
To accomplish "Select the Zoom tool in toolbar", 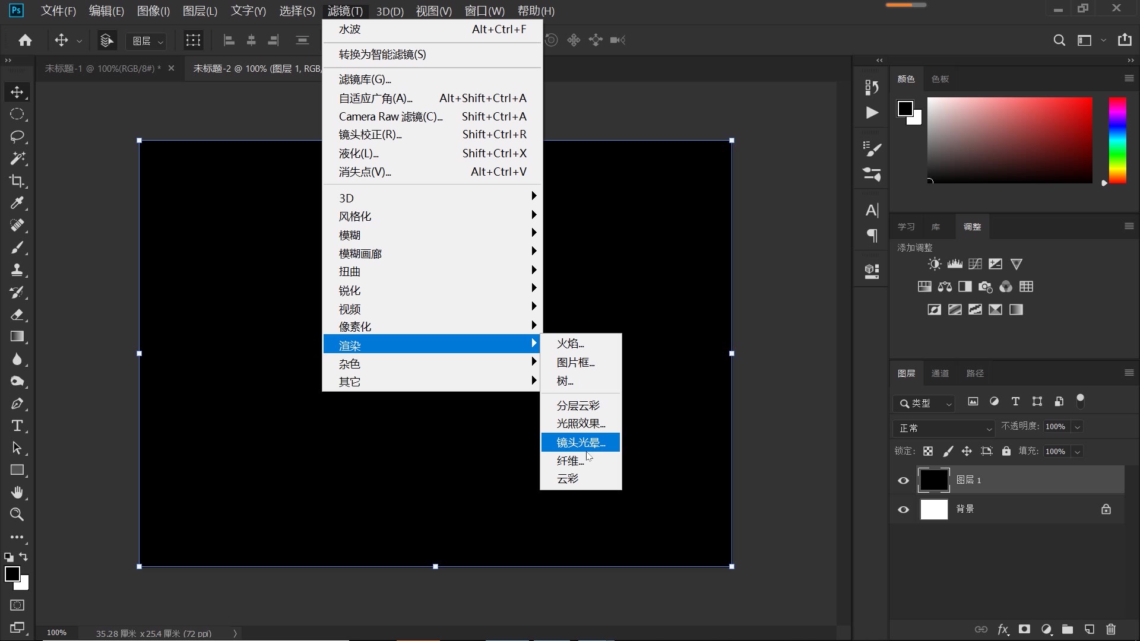I will tap(17, 515).
